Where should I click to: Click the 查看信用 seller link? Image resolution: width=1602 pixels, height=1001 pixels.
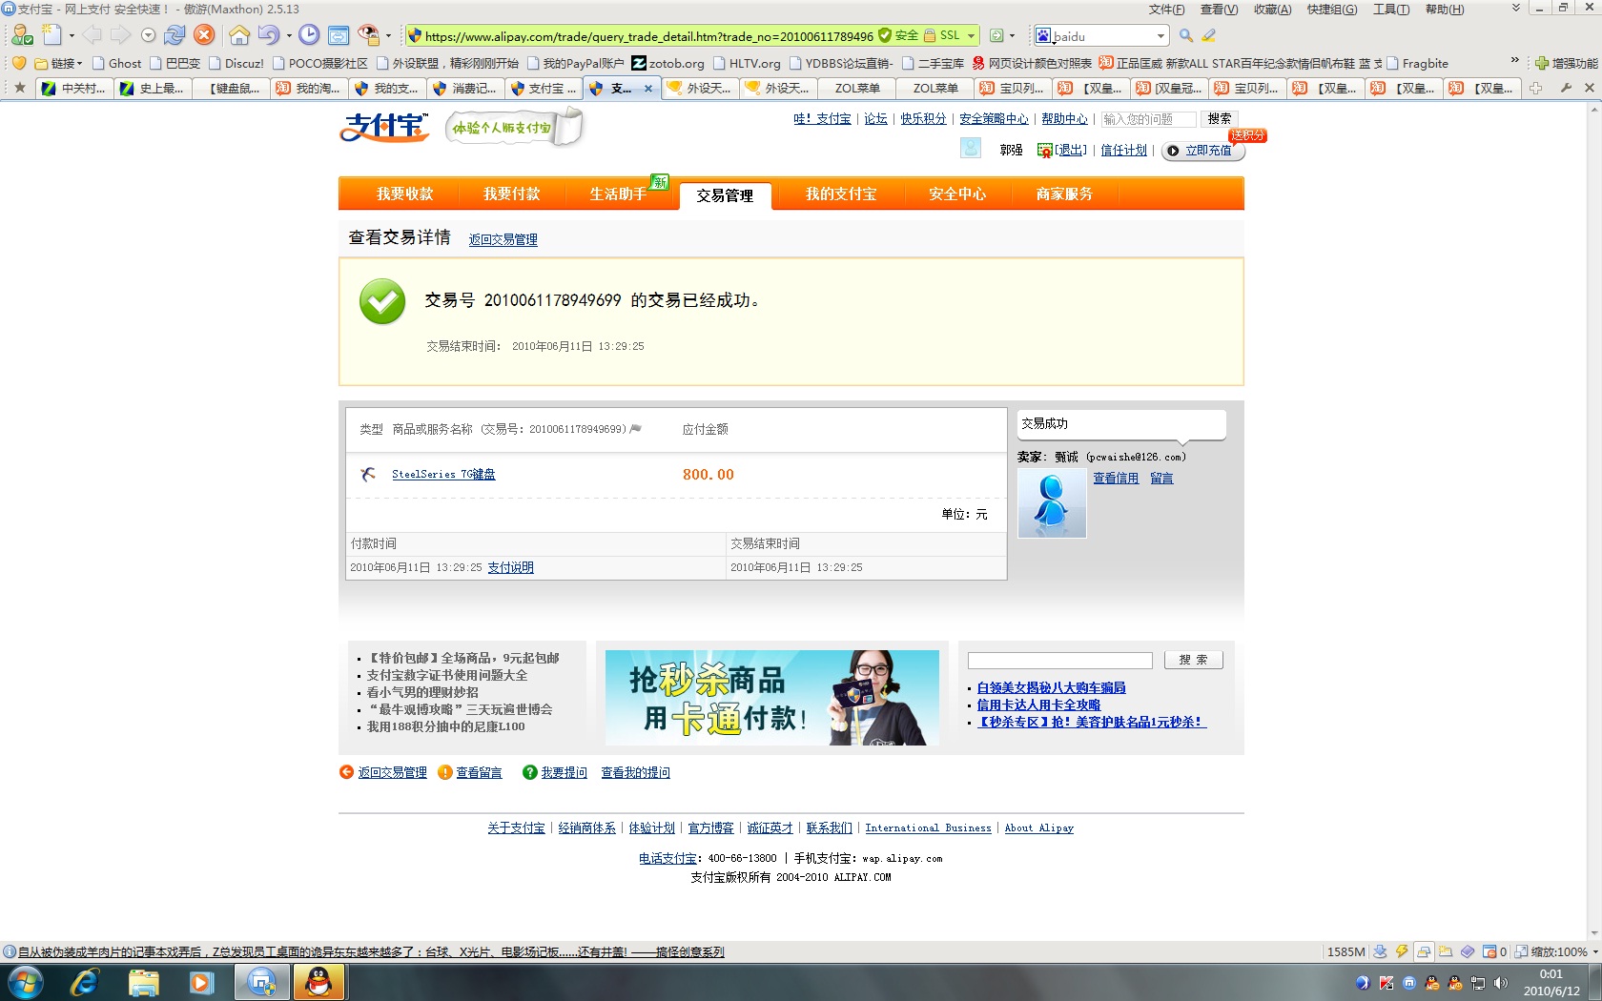click(x=1116, y=478)
